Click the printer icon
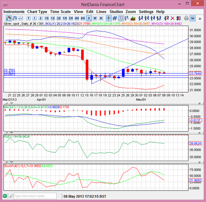The width and height of the screenshot is (206, 202). (186, 18)
